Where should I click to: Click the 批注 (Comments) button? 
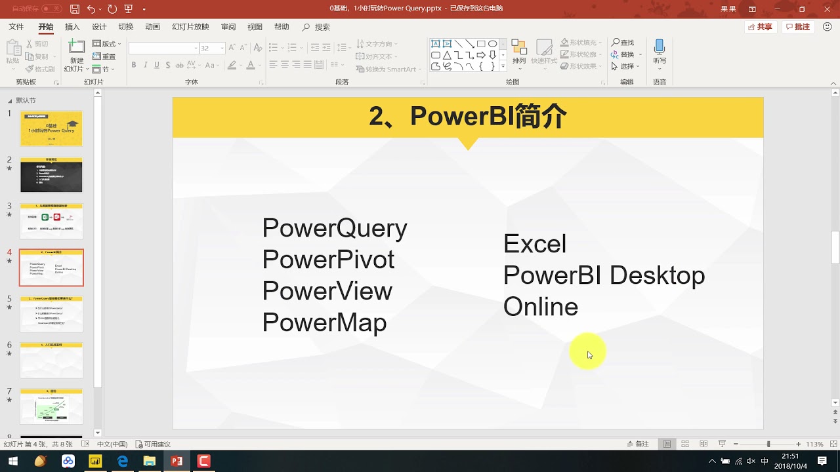coord(798,27)
